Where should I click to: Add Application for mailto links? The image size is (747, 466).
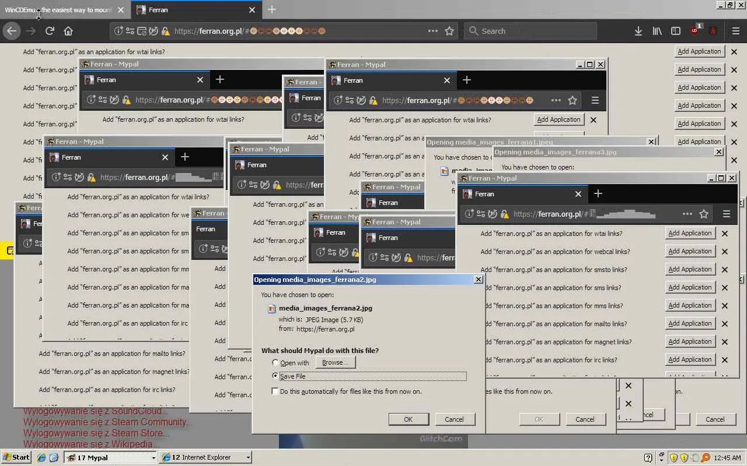[x=690, y=324]
